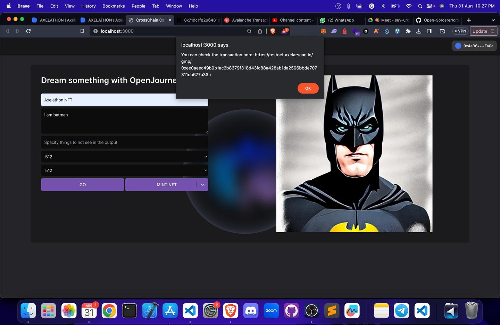Toggle the browser sidebar panel
This screenshot has height=325, width=500.
[x=429, y=31]
